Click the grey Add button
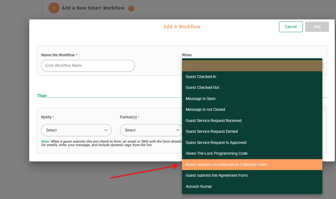Viewport: 336px width, 199px height. click(317, 27)
